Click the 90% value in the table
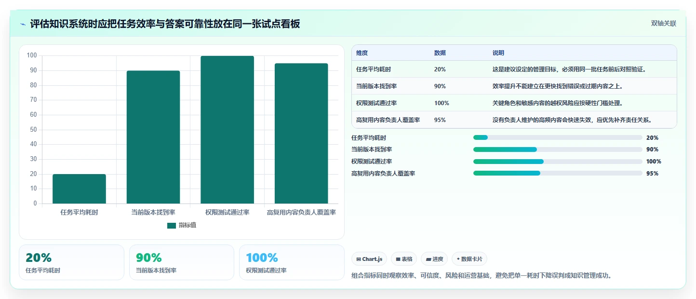This screenshot has height=299, width=696. 440,86
